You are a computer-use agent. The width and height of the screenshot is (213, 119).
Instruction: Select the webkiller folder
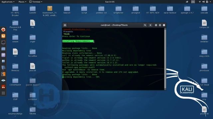point(204,39)
